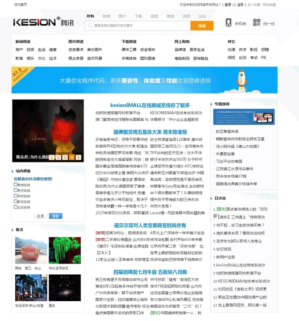Select the 所有 search tab
This screenshot has height=321, width=299.
(90, 16)
